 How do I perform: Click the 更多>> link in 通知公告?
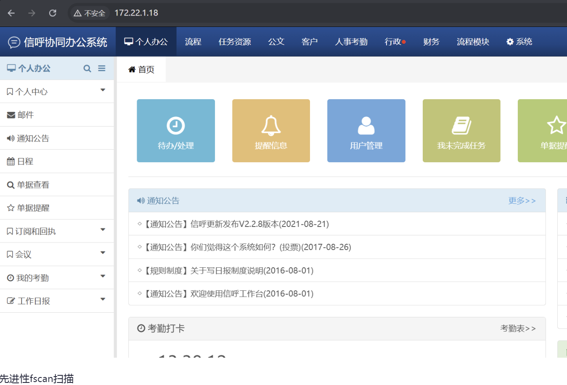[x=522, y=201]
